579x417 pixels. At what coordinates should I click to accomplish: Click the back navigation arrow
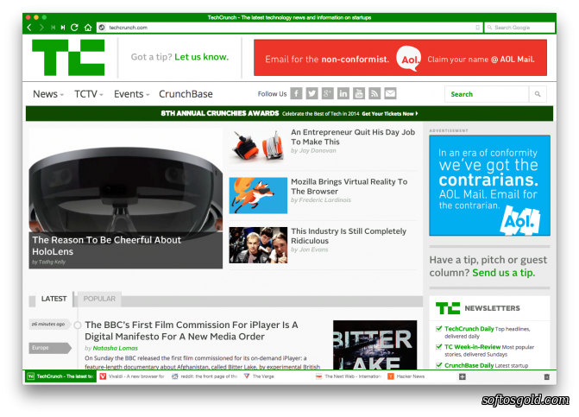[29, 28]
